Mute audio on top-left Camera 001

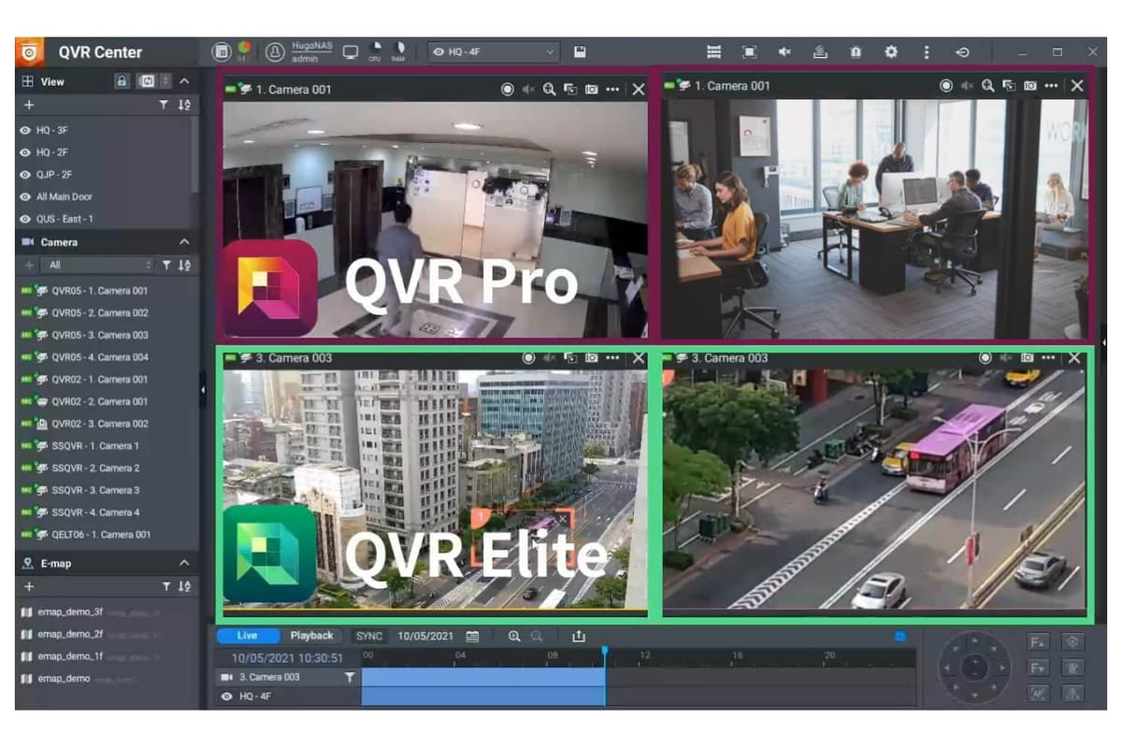point(528,89)
